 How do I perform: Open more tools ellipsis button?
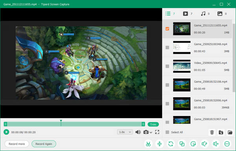click(227, 144)
